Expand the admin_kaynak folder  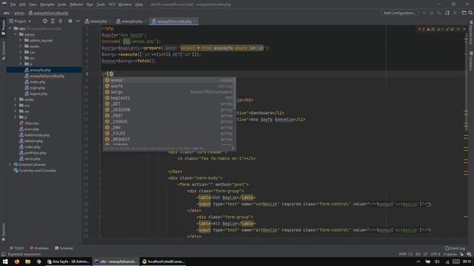(21, 40)
